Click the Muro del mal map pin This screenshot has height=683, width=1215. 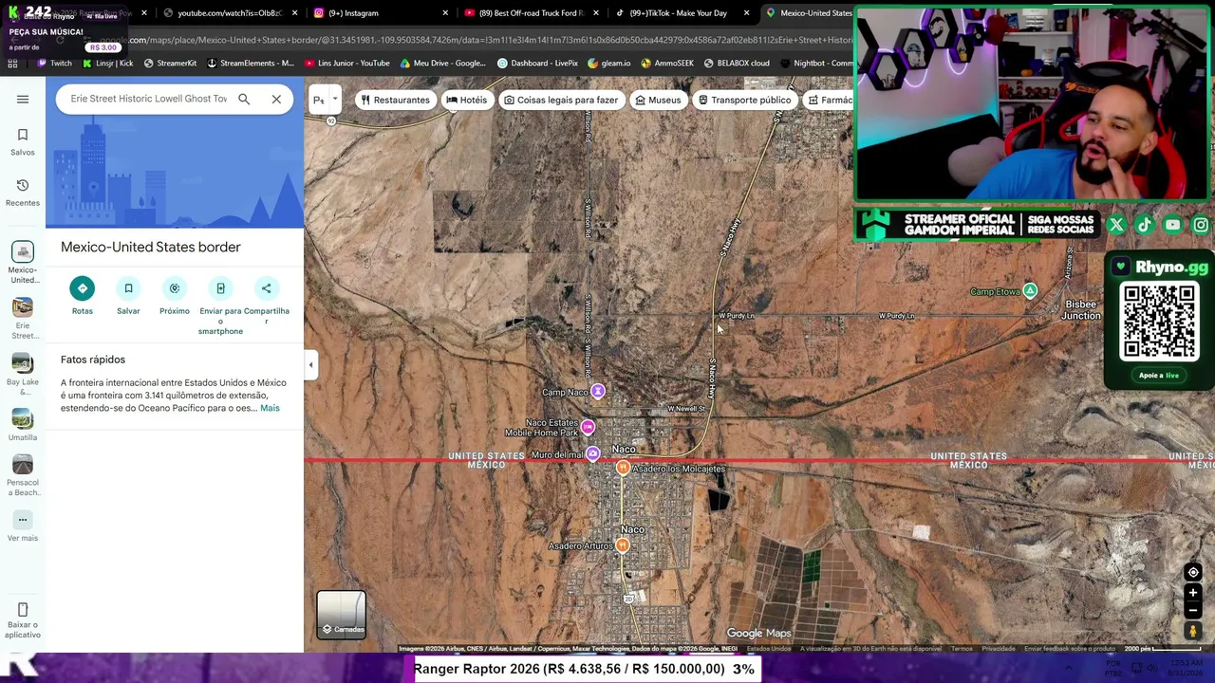coord(593,454)
